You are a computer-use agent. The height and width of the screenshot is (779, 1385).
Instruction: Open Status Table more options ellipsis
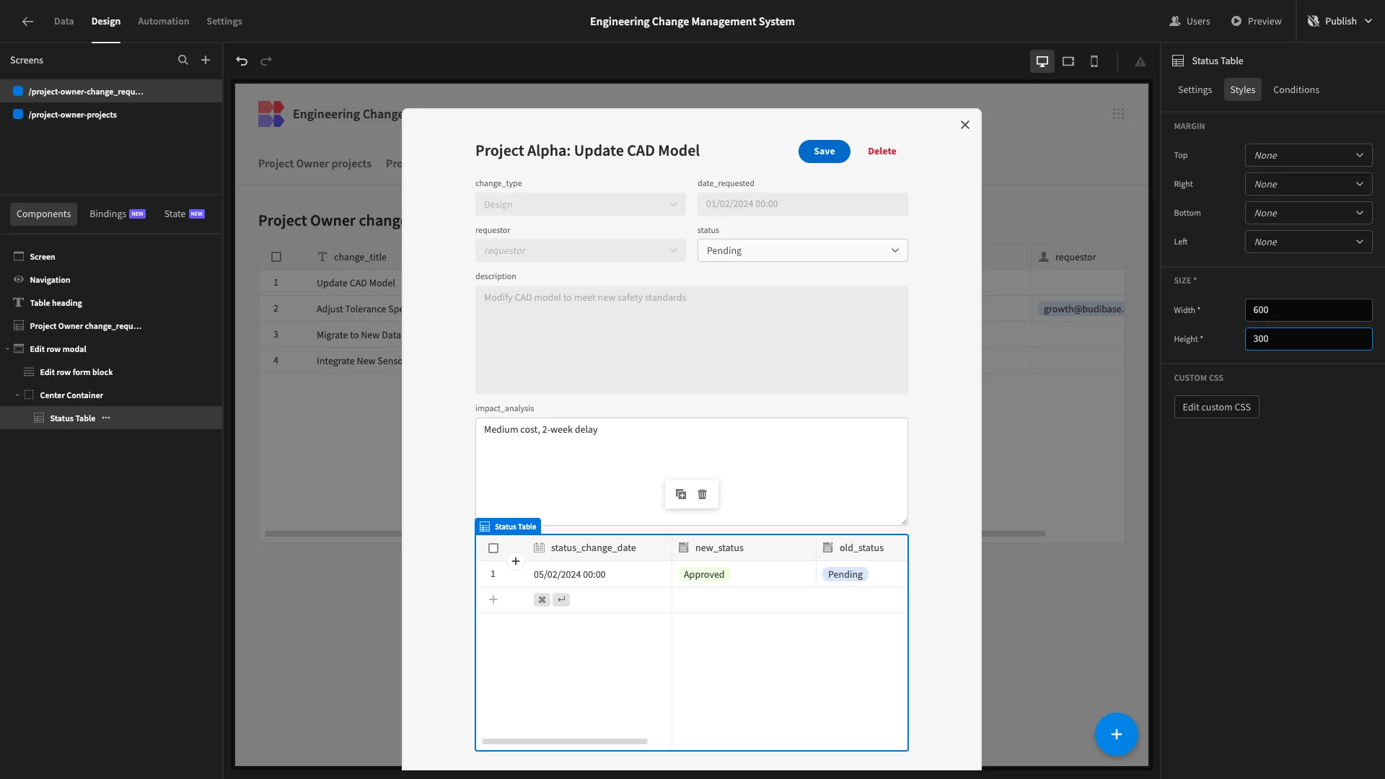pos(106,418)
